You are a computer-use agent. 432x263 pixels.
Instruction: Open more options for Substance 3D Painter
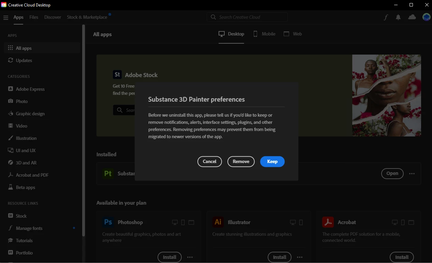coord(412,174)
